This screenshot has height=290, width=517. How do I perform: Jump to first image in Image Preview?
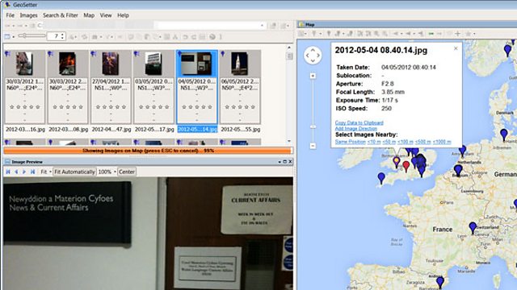tap(8, 172)
